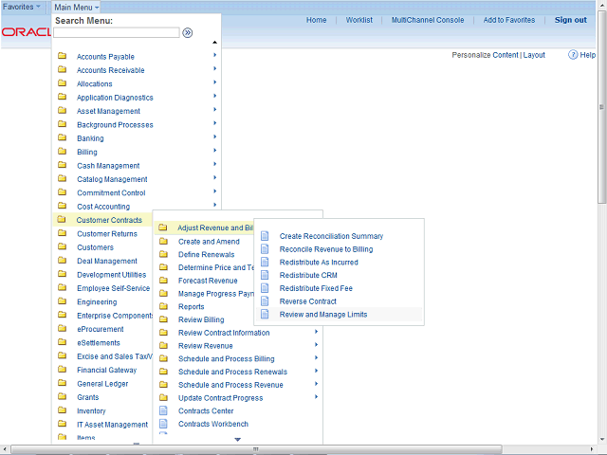Open the Allocations menu item
607x455 pixels.
(x=95, y=84)
